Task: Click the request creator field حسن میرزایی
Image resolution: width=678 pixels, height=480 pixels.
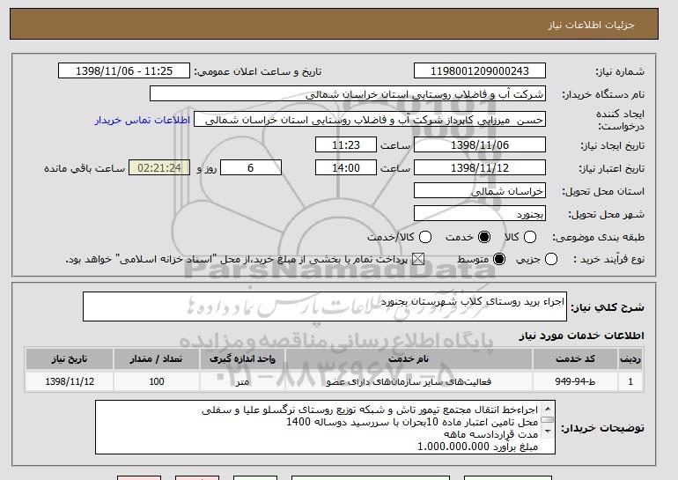Action: click(x=370, y=120)
